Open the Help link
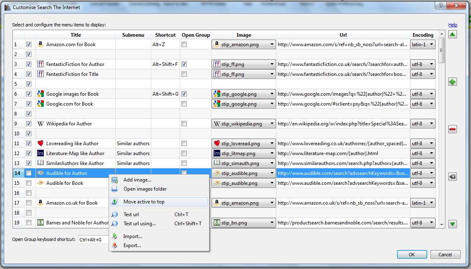This screenshot has height=269, width=471. (453, 25)
